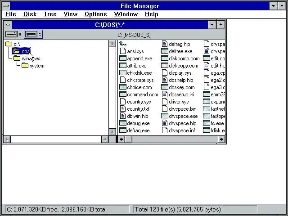288x216 pixels.
Task: Click tree pane scroll down arrow
Action: pyautogui.click(x=112, y=132)
